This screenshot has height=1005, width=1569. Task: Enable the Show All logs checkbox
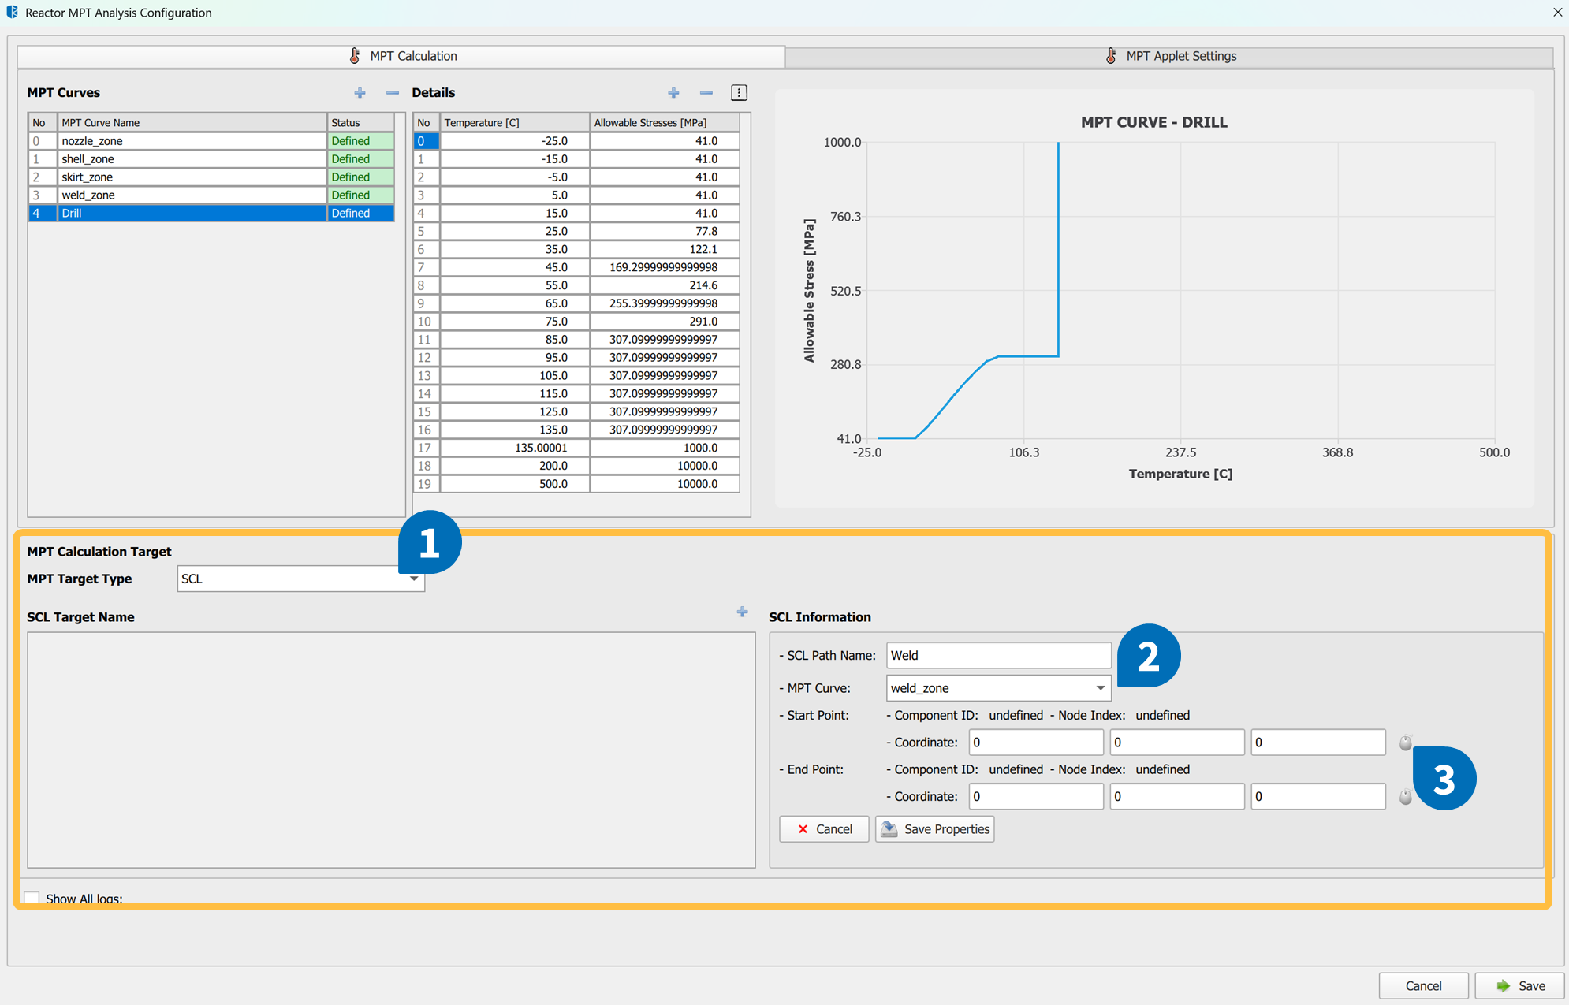(x=32, y=898)
